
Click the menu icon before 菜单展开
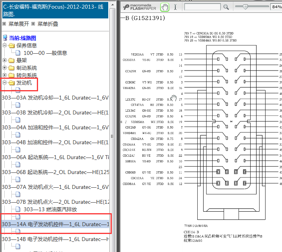click(4, 24)
